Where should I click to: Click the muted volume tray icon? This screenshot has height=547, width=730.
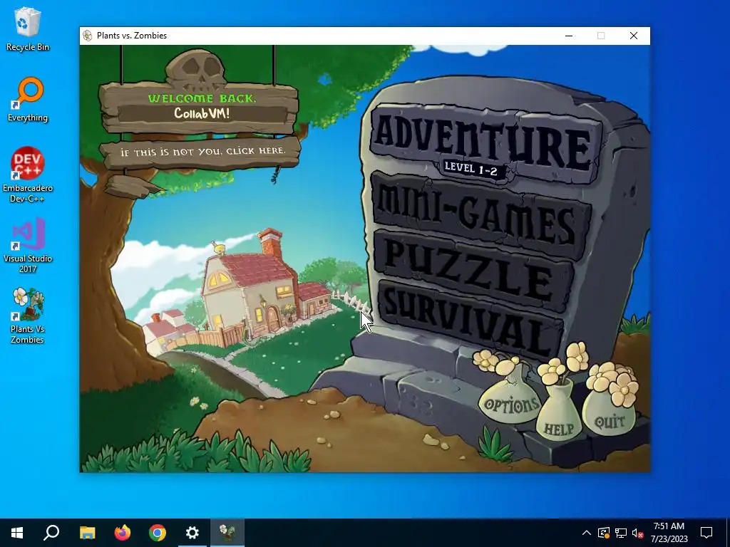click(x=638, y=533)
